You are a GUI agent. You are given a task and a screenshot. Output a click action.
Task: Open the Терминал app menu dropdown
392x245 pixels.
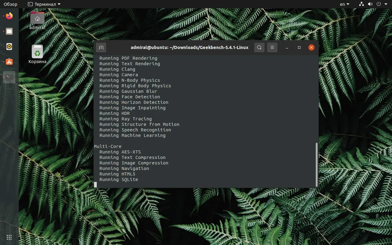(44, 4)
